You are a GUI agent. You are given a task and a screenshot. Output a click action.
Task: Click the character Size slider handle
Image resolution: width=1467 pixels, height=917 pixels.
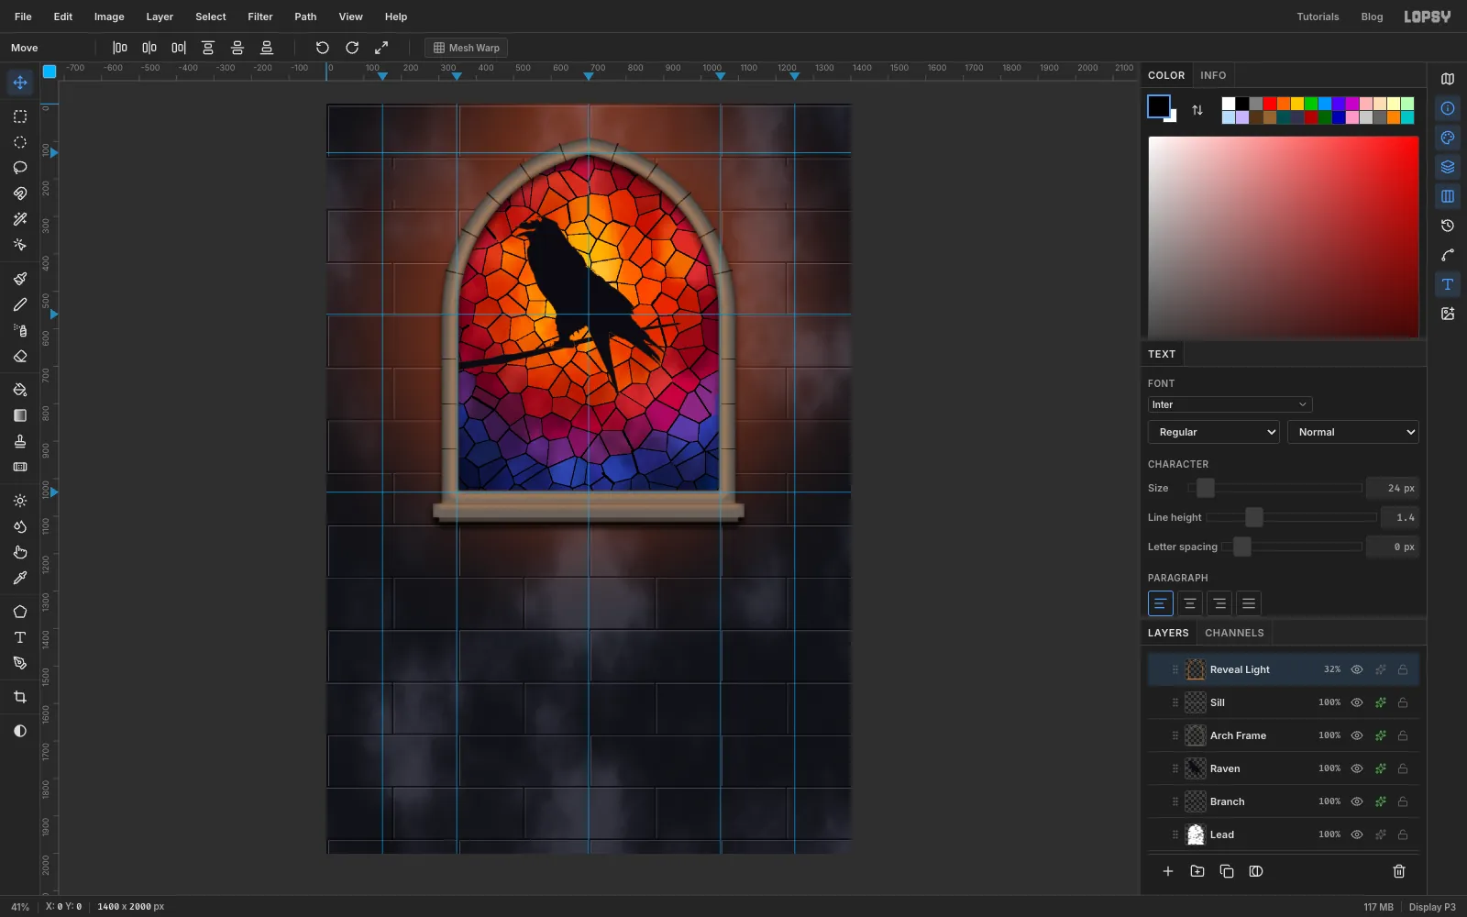tap(1206, 488)
